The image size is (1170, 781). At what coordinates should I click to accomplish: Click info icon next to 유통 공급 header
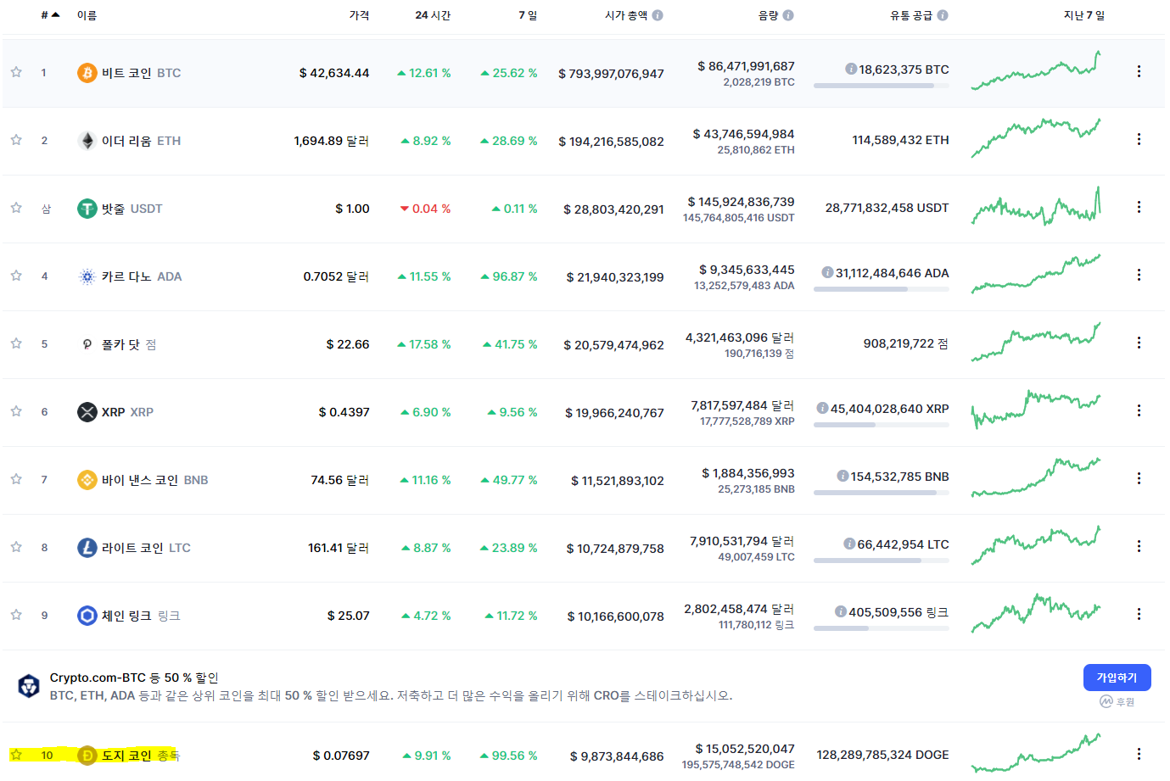click(943, 15)
